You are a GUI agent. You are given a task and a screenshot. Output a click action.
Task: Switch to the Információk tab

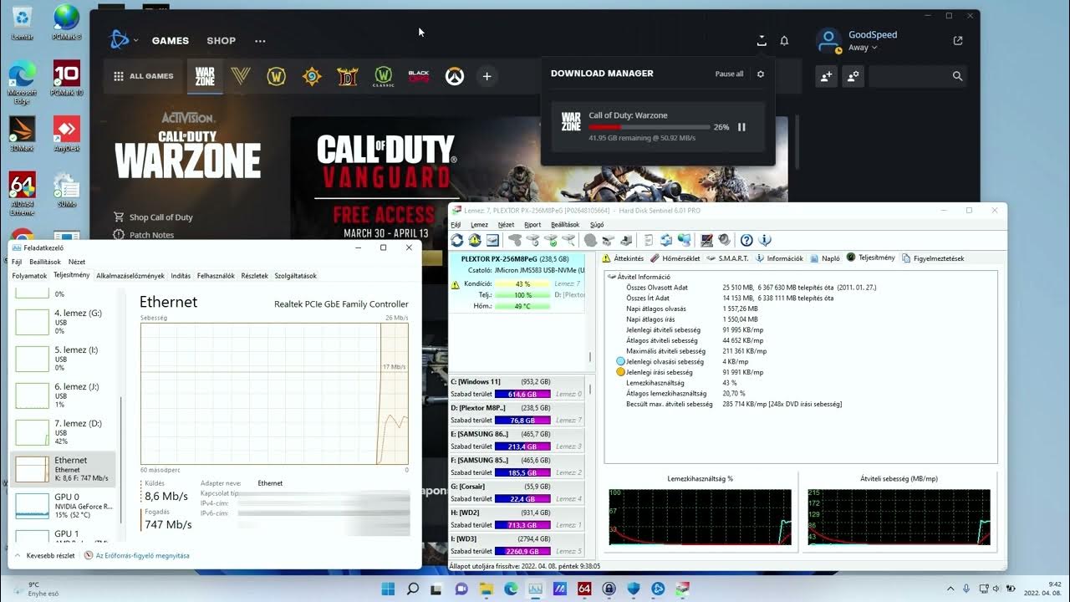pyautogui.click(x=779, y=258)
